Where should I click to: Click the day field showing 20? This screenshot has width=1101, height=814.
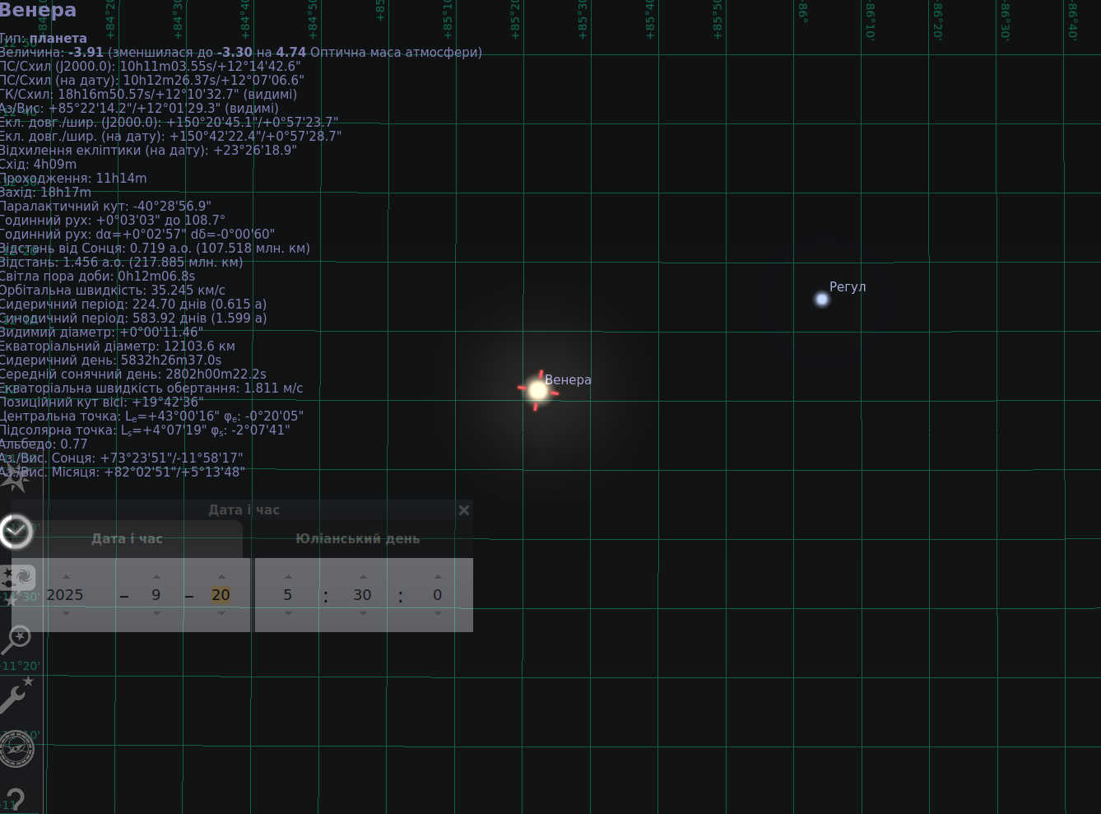pos(221,595)
